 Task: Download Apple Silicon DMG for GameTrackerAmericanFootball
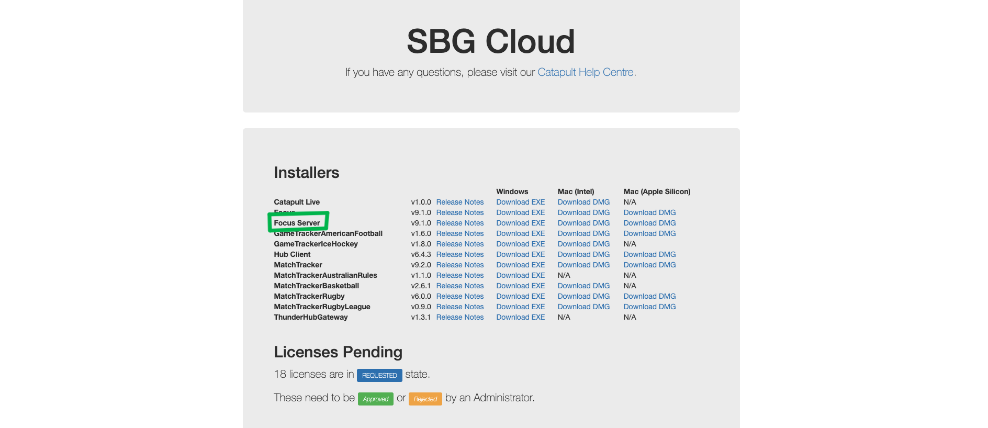click(649, 233)
